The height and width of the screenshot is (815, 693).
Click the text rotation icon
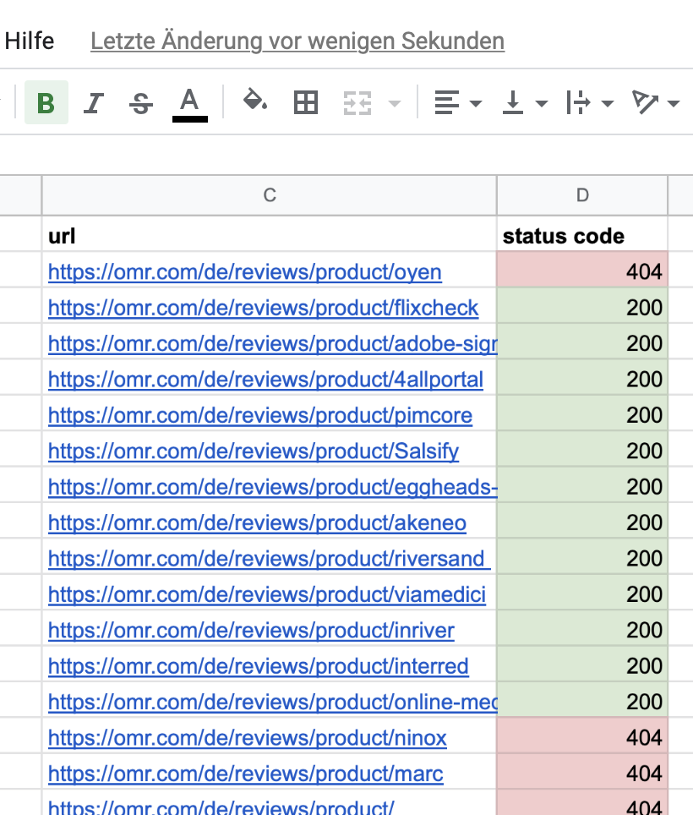(x=645, y=101)
